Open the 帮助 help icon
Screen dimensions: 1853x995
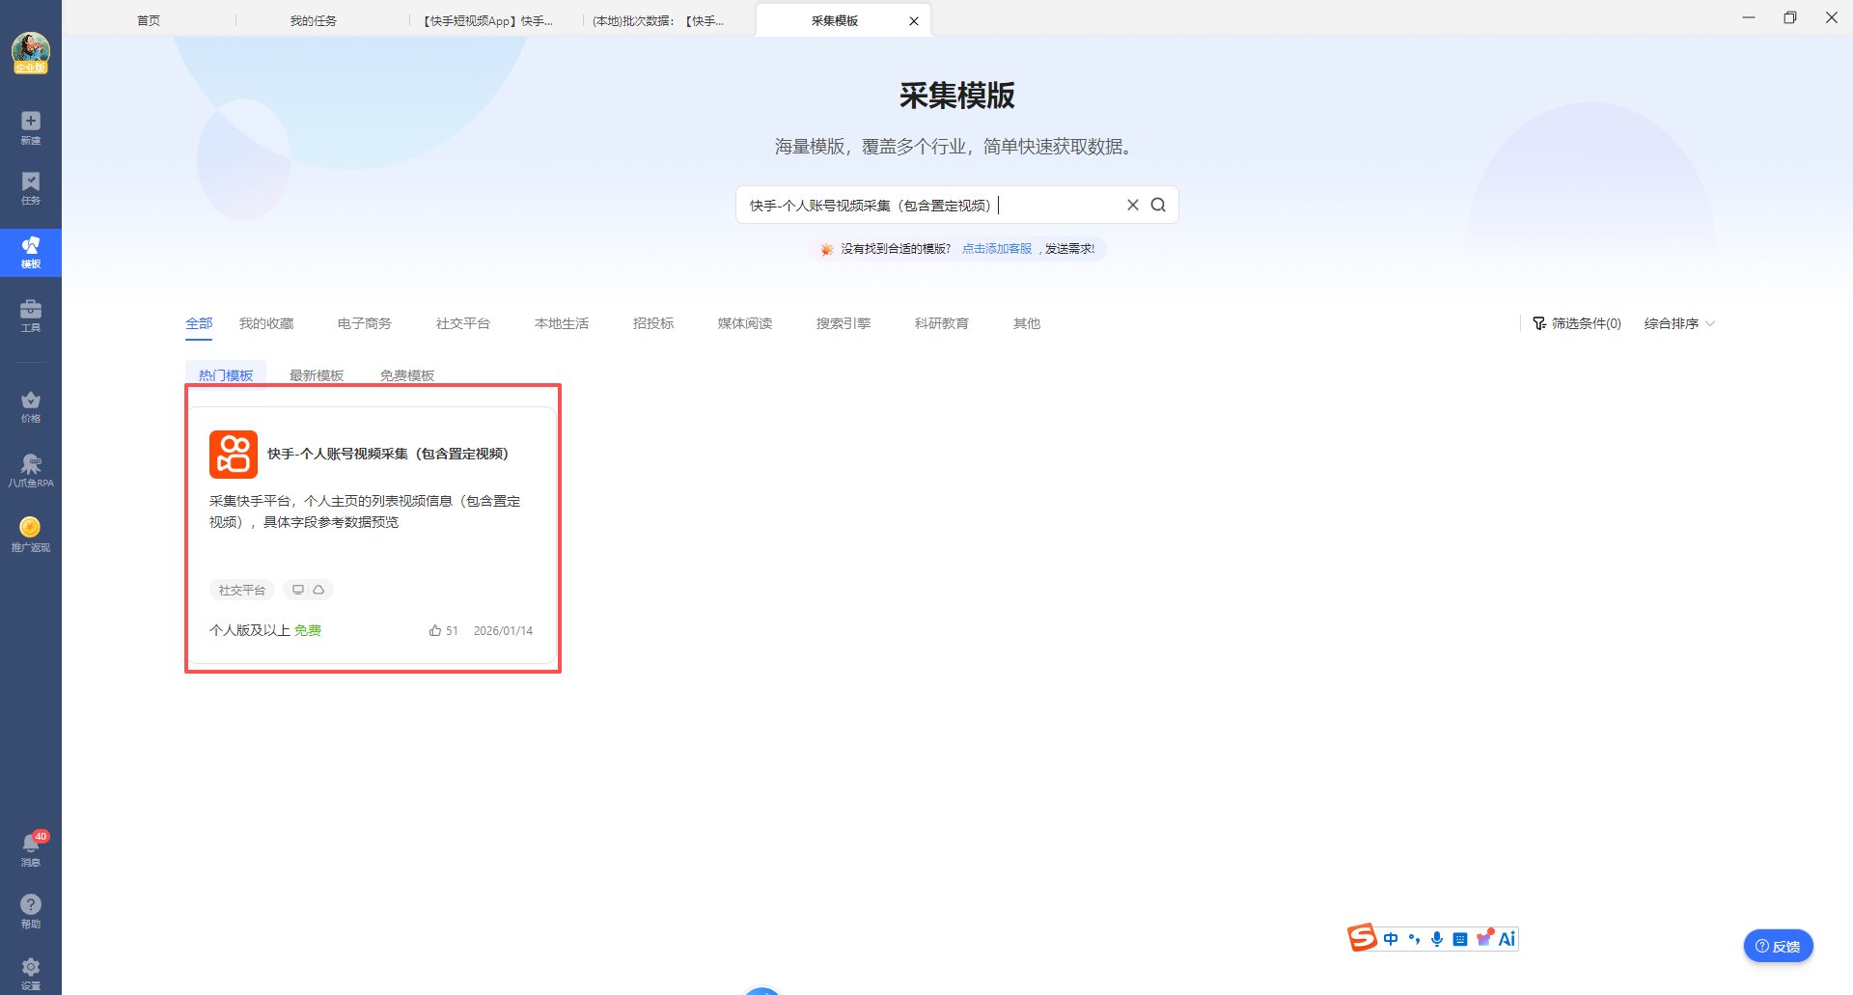31,910
